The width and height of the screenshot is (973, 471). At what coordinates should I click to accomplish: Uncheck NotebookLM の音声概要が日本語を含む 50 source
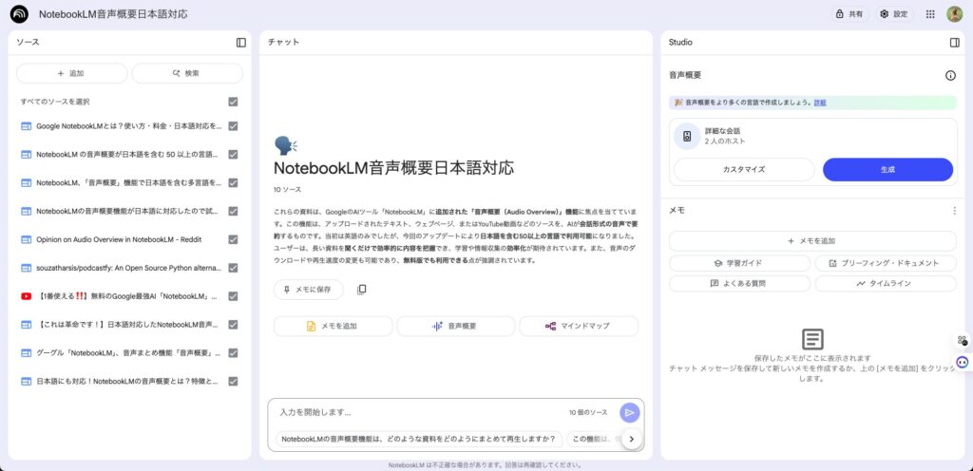(x=233, y=155)
